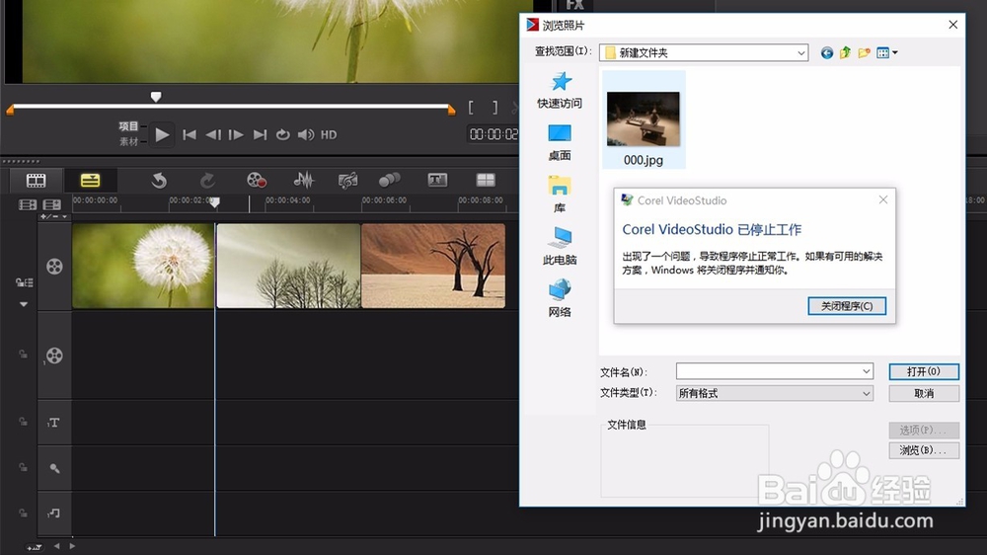This screenshot has width=987, height=555.
Task: Open the view menu dropdown
Action: point(887,53)
